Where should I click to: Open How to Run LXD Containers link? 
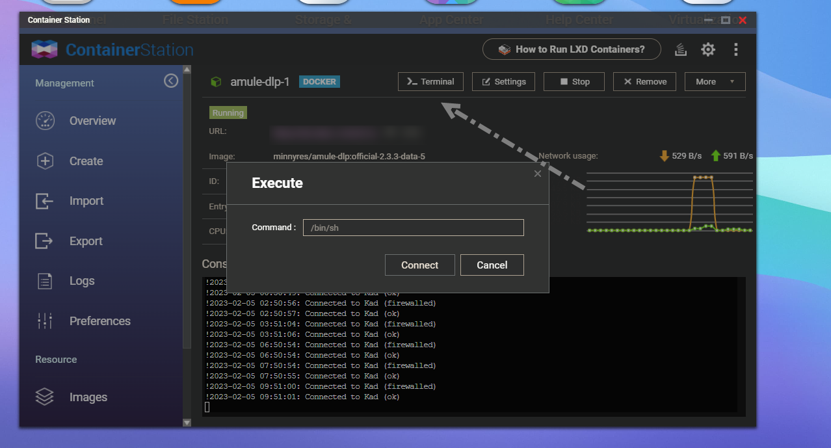click(x=571, y=49)
